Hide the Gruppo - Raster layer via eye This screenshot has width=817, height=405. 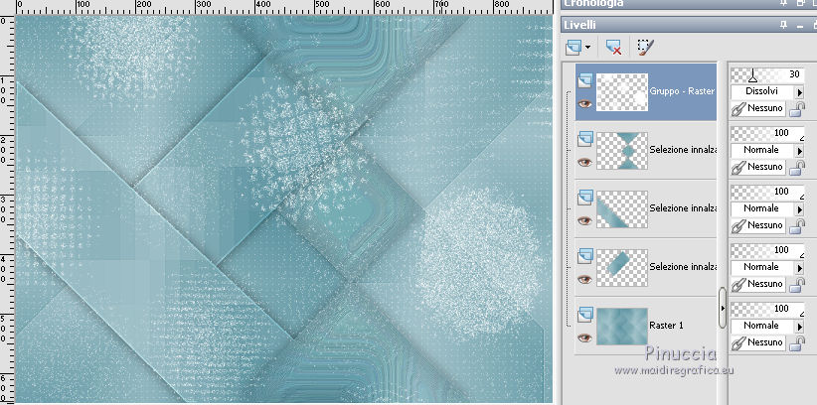coord(584,103)
